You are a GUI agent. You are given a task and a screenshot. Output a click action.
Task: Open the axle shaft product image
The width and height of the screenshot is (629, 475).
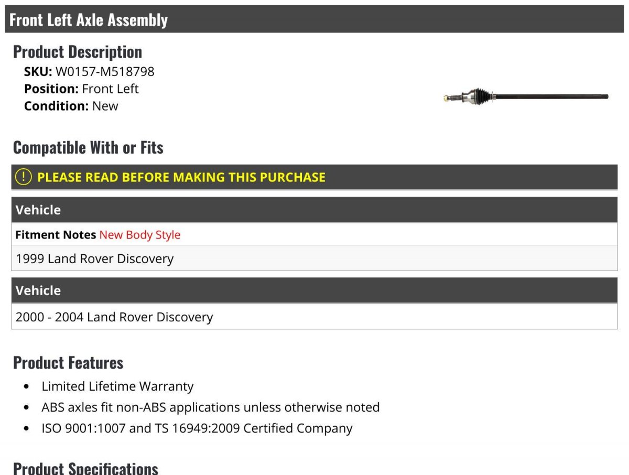[525, 96]
